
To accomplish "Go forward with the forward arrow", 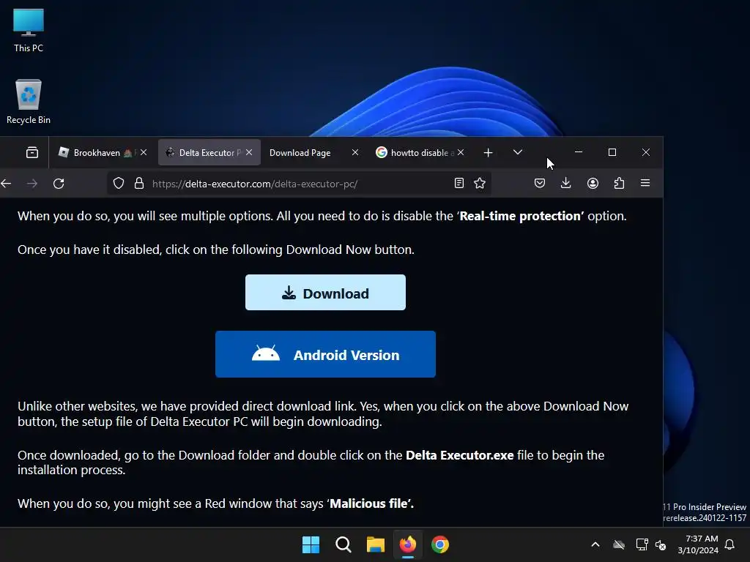I will pos(32,184).
